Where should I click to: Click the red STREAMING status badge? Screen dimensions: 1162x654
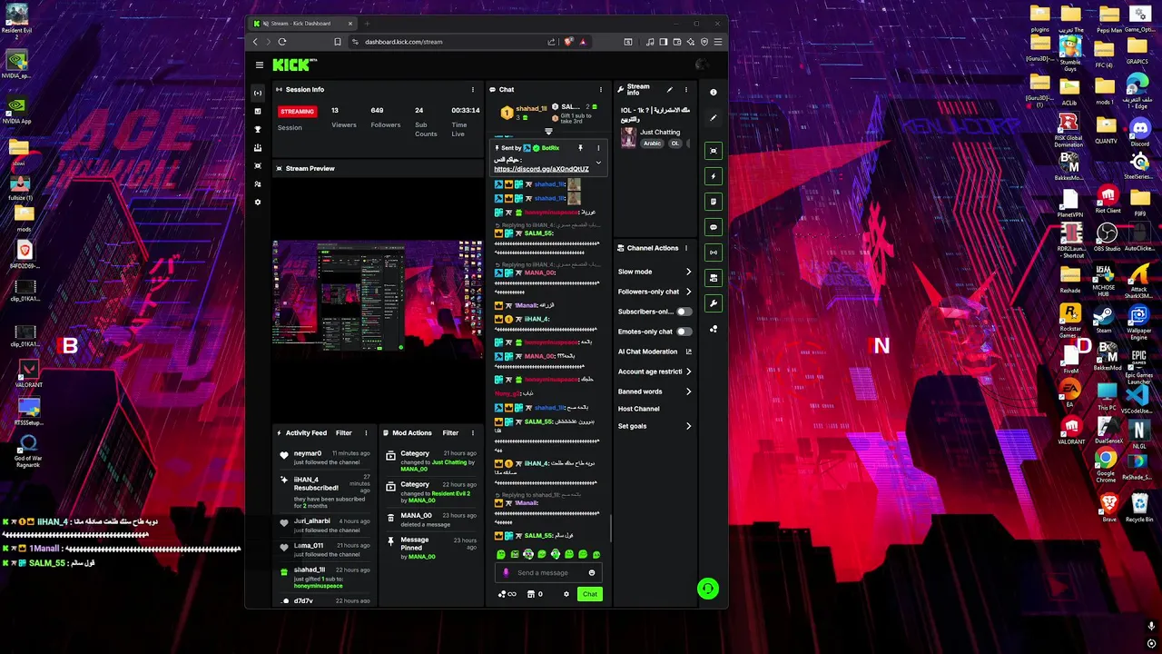297,111
